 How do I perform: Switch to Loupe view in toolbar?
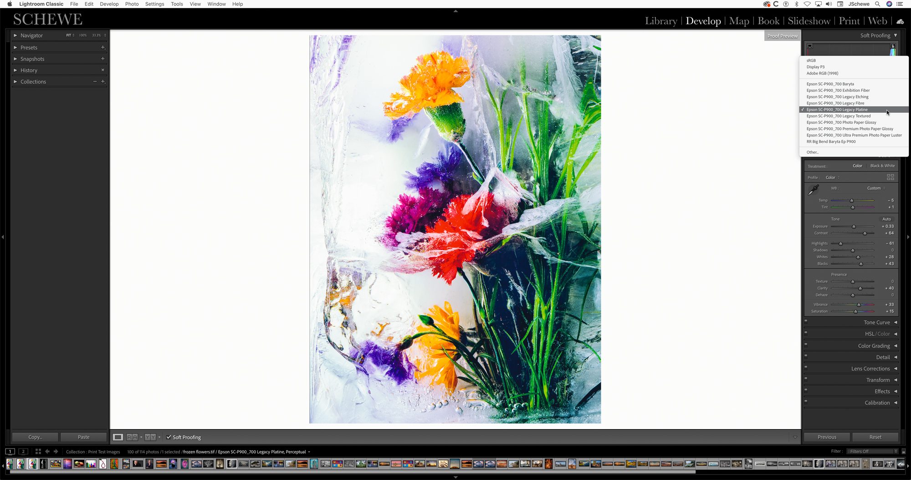click(118, 437)
